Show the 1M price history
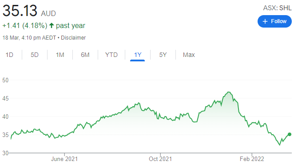 click(x=60, y=55)
